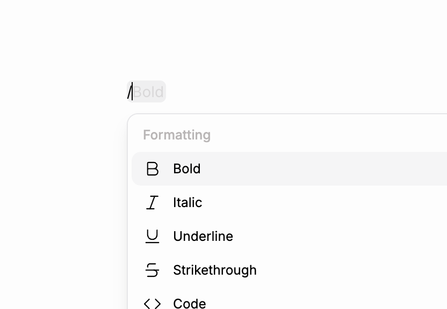Select Bold from the formatting menu
This screenshot has width=447, height=309.
(187, 169)
